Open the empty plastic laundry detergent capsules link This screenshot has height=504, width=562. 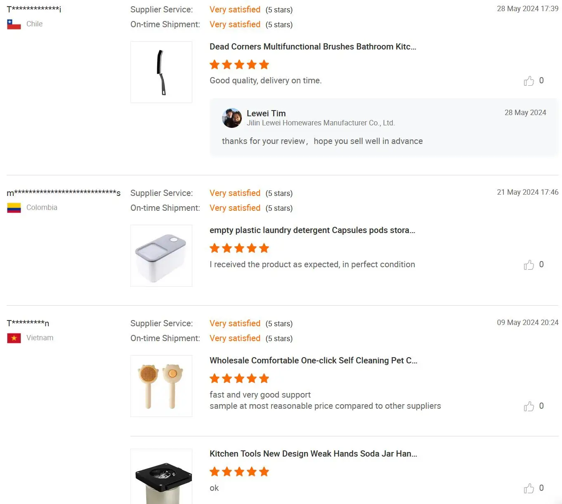(x=312, y=230)
